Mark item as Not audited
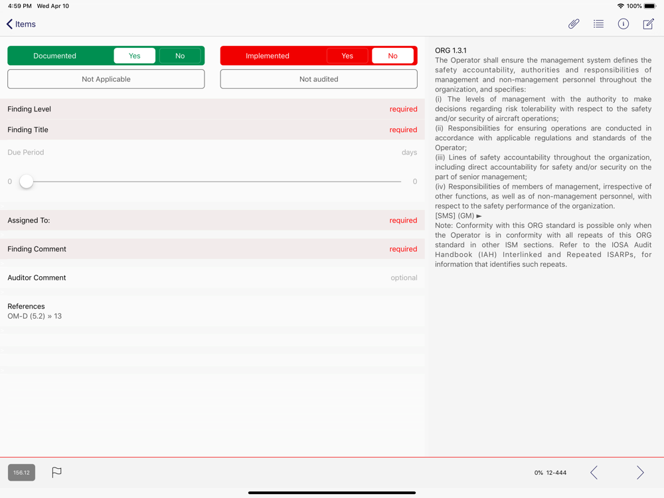Viewport: 664px width, 498px height. pyautogui.click(x=319, y=79)
